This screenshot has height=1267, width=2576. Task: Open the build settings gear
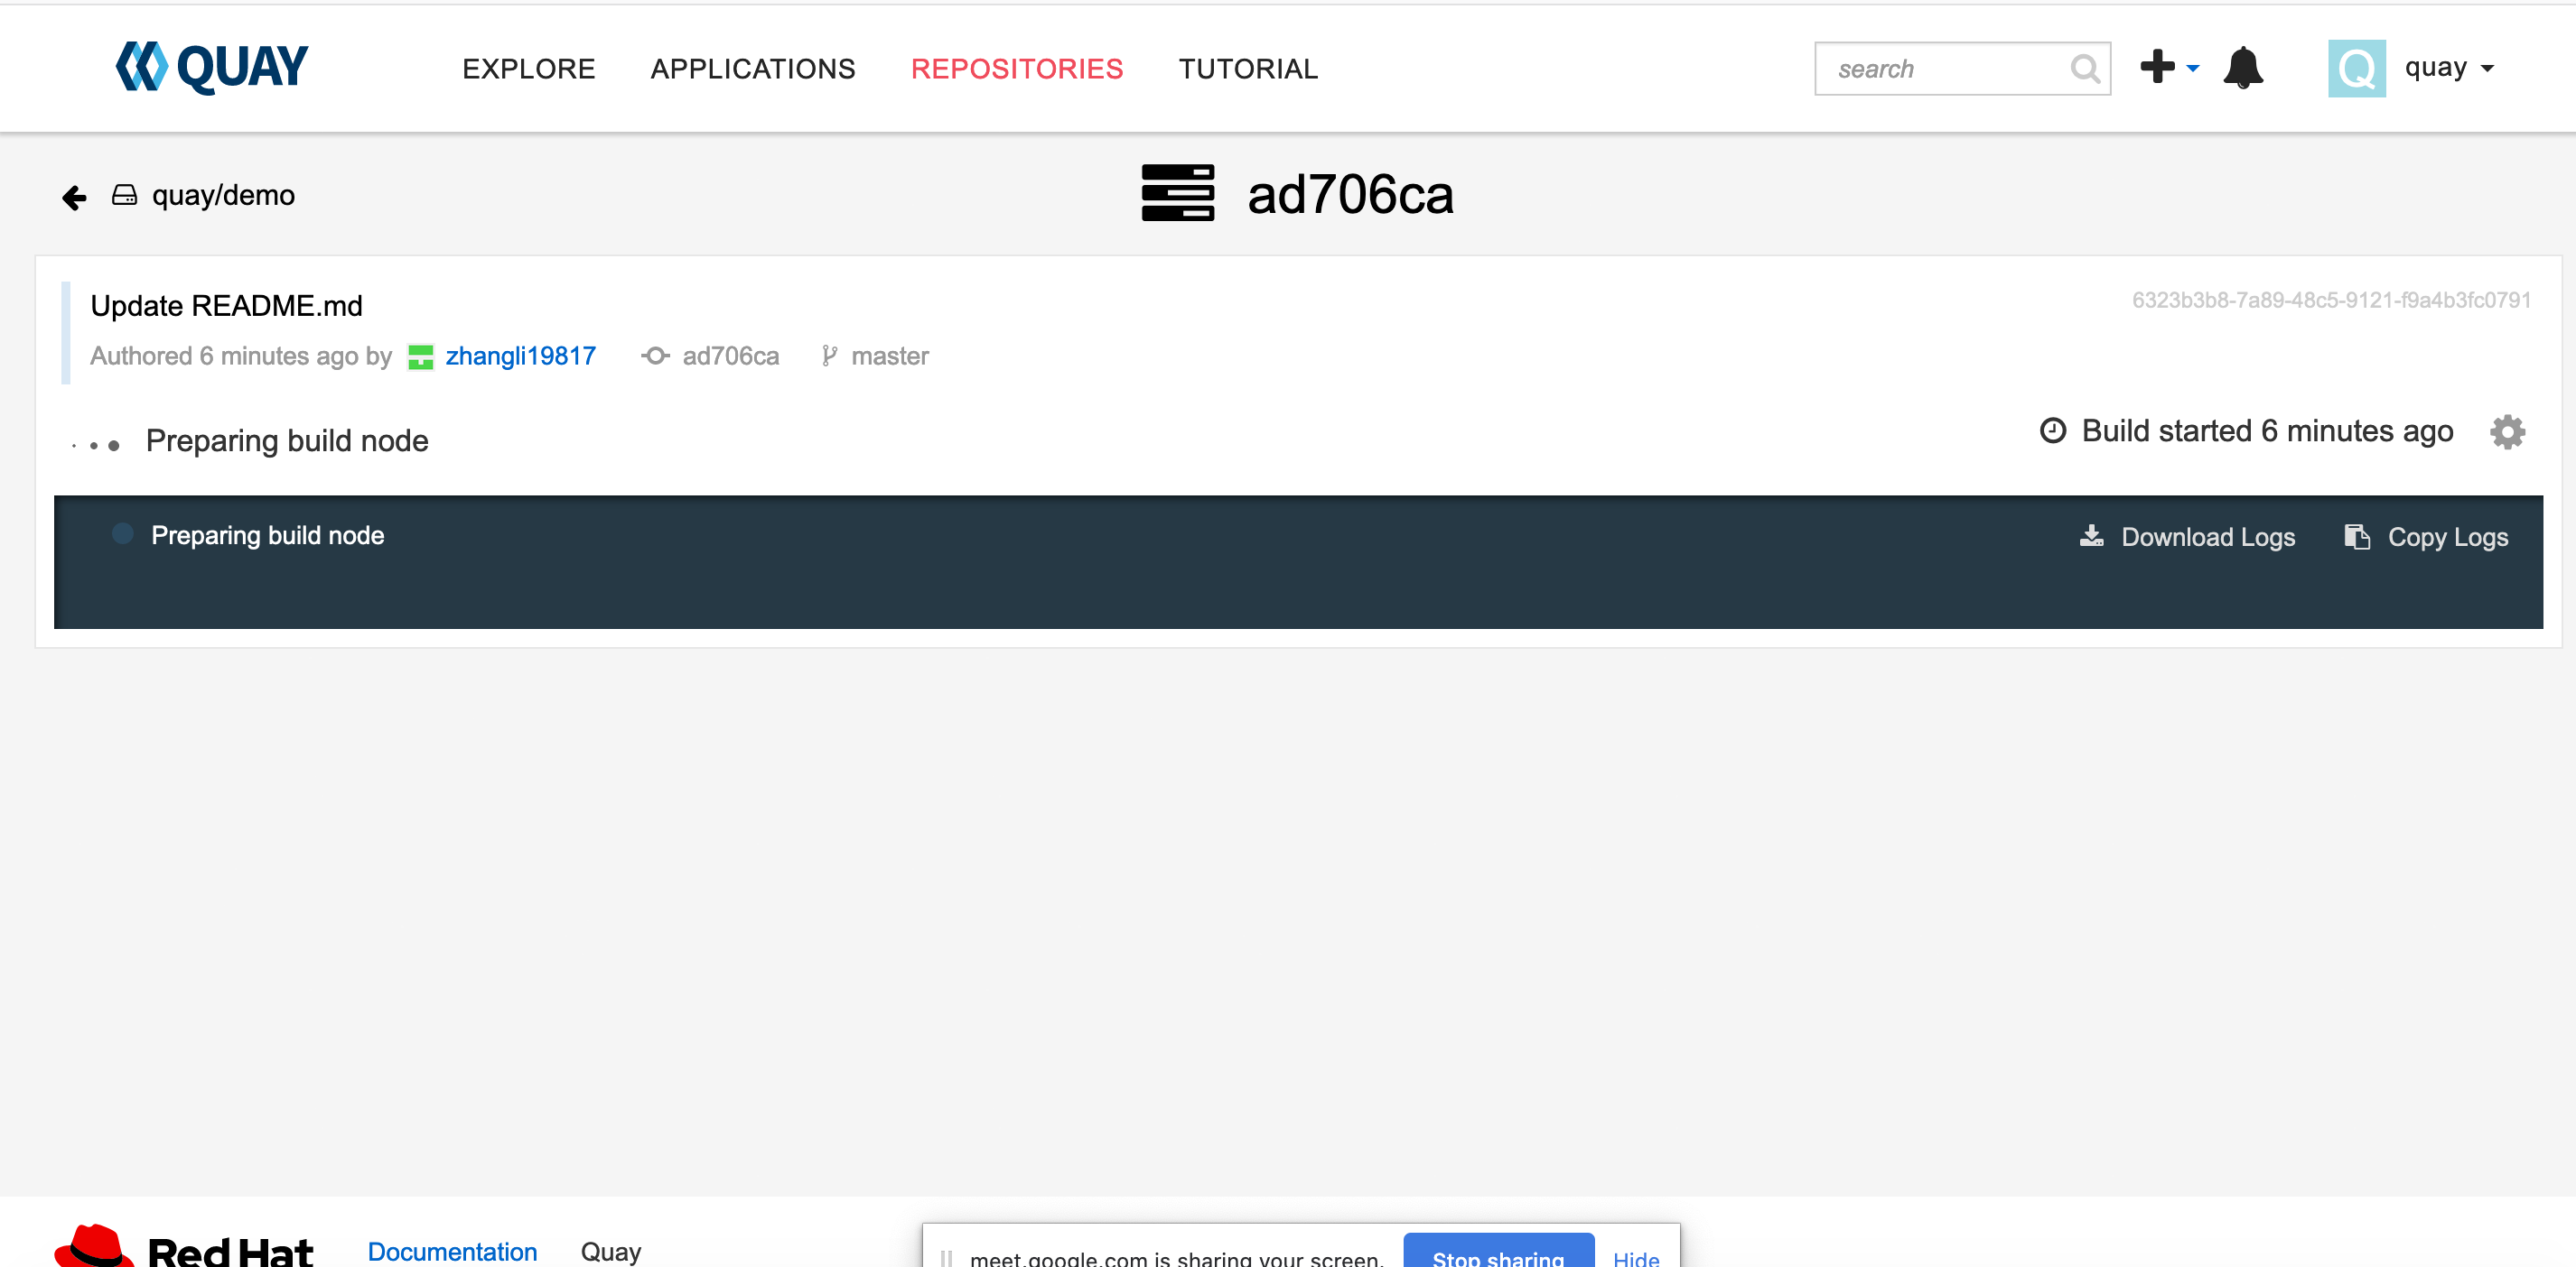pos(2507,431)
